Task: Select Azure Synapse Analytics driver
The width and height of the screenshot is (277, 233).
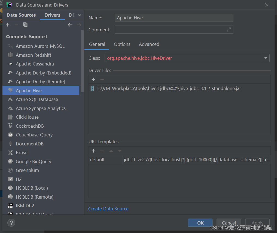Action: point(41,108)
